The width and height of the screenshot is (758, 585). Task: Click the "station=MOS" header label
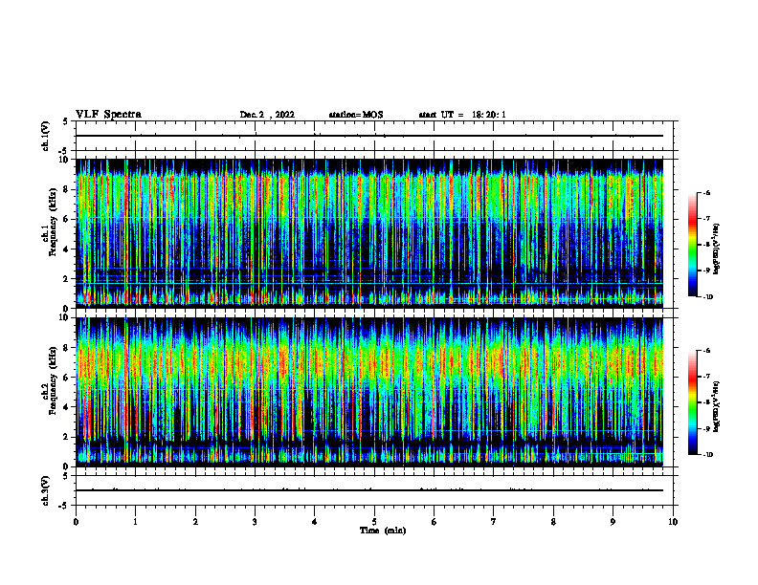click(x=356, y=115)
